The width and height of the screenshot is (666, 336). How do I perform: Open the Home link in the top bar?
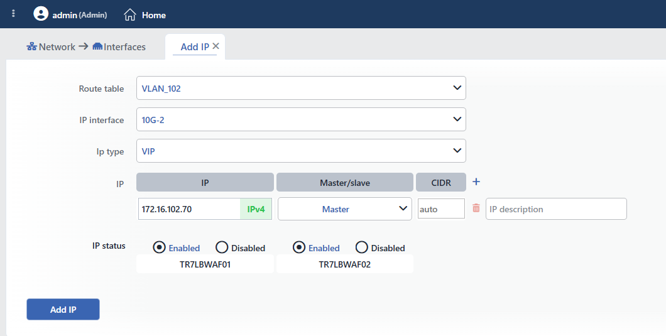(x=154, y=15)
